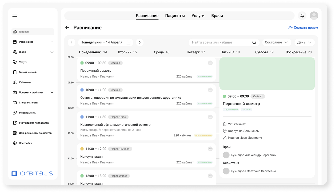Click the Настройки gear icon

[15, 143]
